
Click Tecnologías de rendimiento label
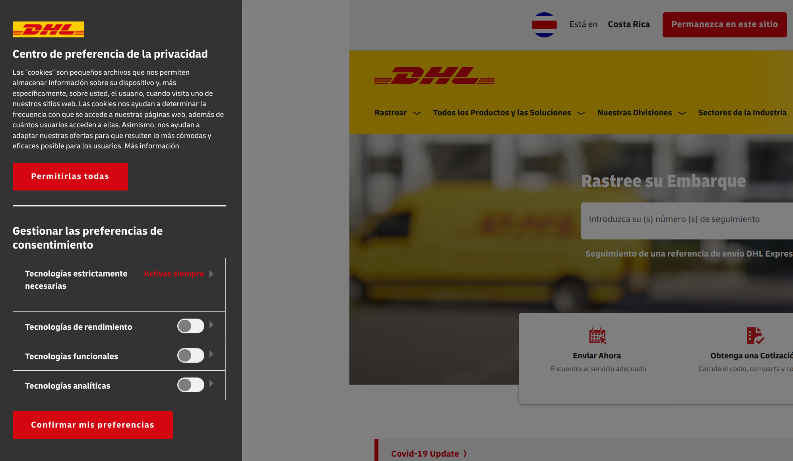click(x=79, y=327)
